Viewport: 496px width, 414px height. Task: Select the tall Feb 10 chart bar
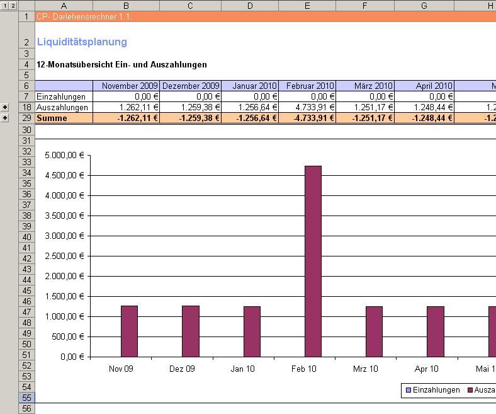(313, 261)
